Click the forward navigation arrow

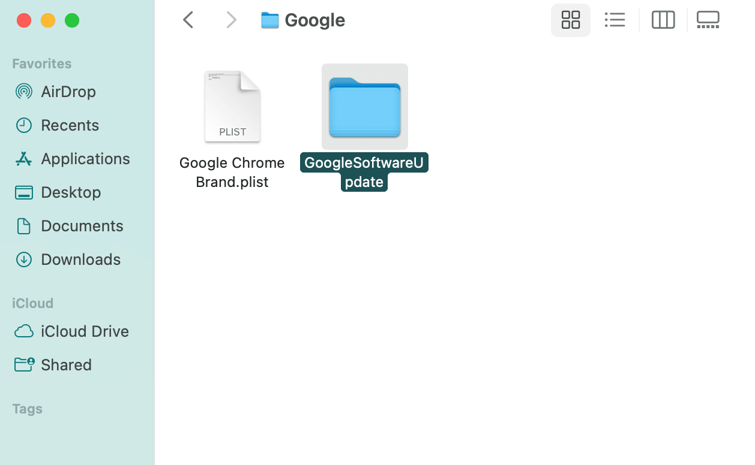pos(231,20)
